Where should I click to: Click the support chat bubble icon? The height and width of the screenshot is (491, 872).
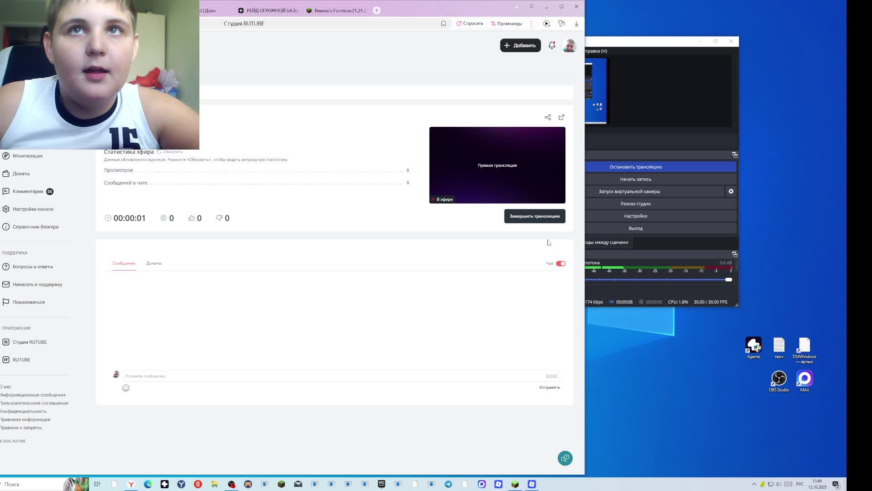(565, 458)
